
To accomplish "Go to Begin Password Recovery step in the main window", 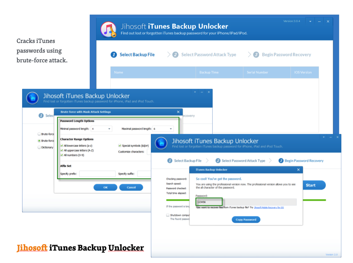I will click(x=286, y=55).
